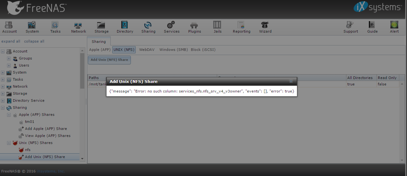Expand the Groups tree node

[x=9, y=58]
